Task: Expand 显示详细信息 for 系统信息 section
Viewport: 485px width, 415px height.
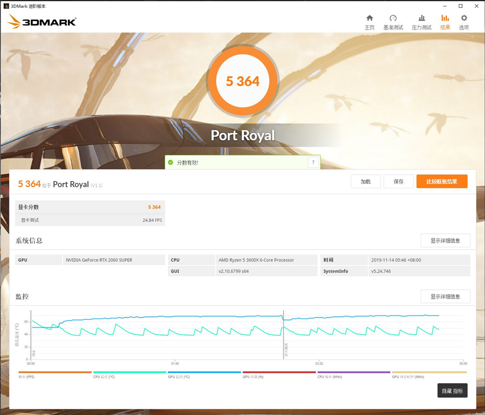Action: pos(445,241)
